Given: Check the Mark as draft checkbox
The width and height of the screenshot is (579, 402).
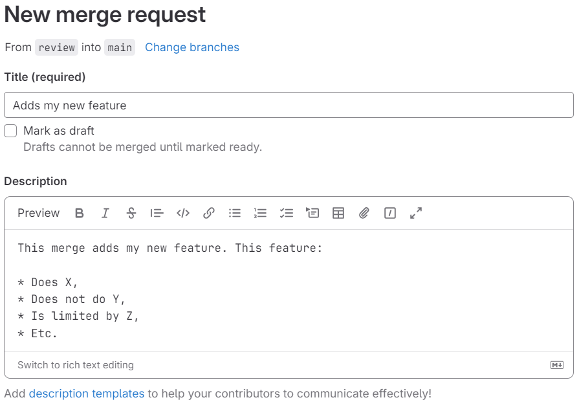Looking at the screenshot, I should (x=10, y=131).
